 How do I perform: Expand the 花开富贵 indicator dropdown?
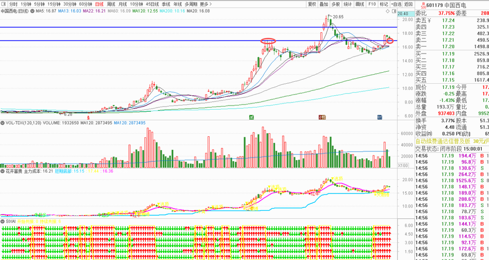pos(3,171)
